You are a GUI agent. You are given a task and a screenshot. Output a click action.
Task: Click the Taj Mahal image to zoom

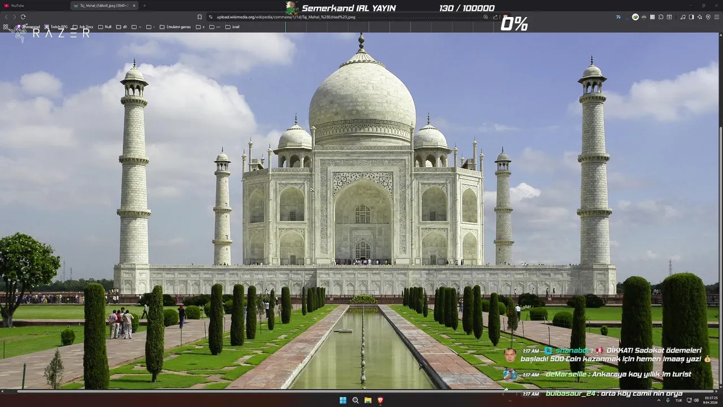point(359,210)
